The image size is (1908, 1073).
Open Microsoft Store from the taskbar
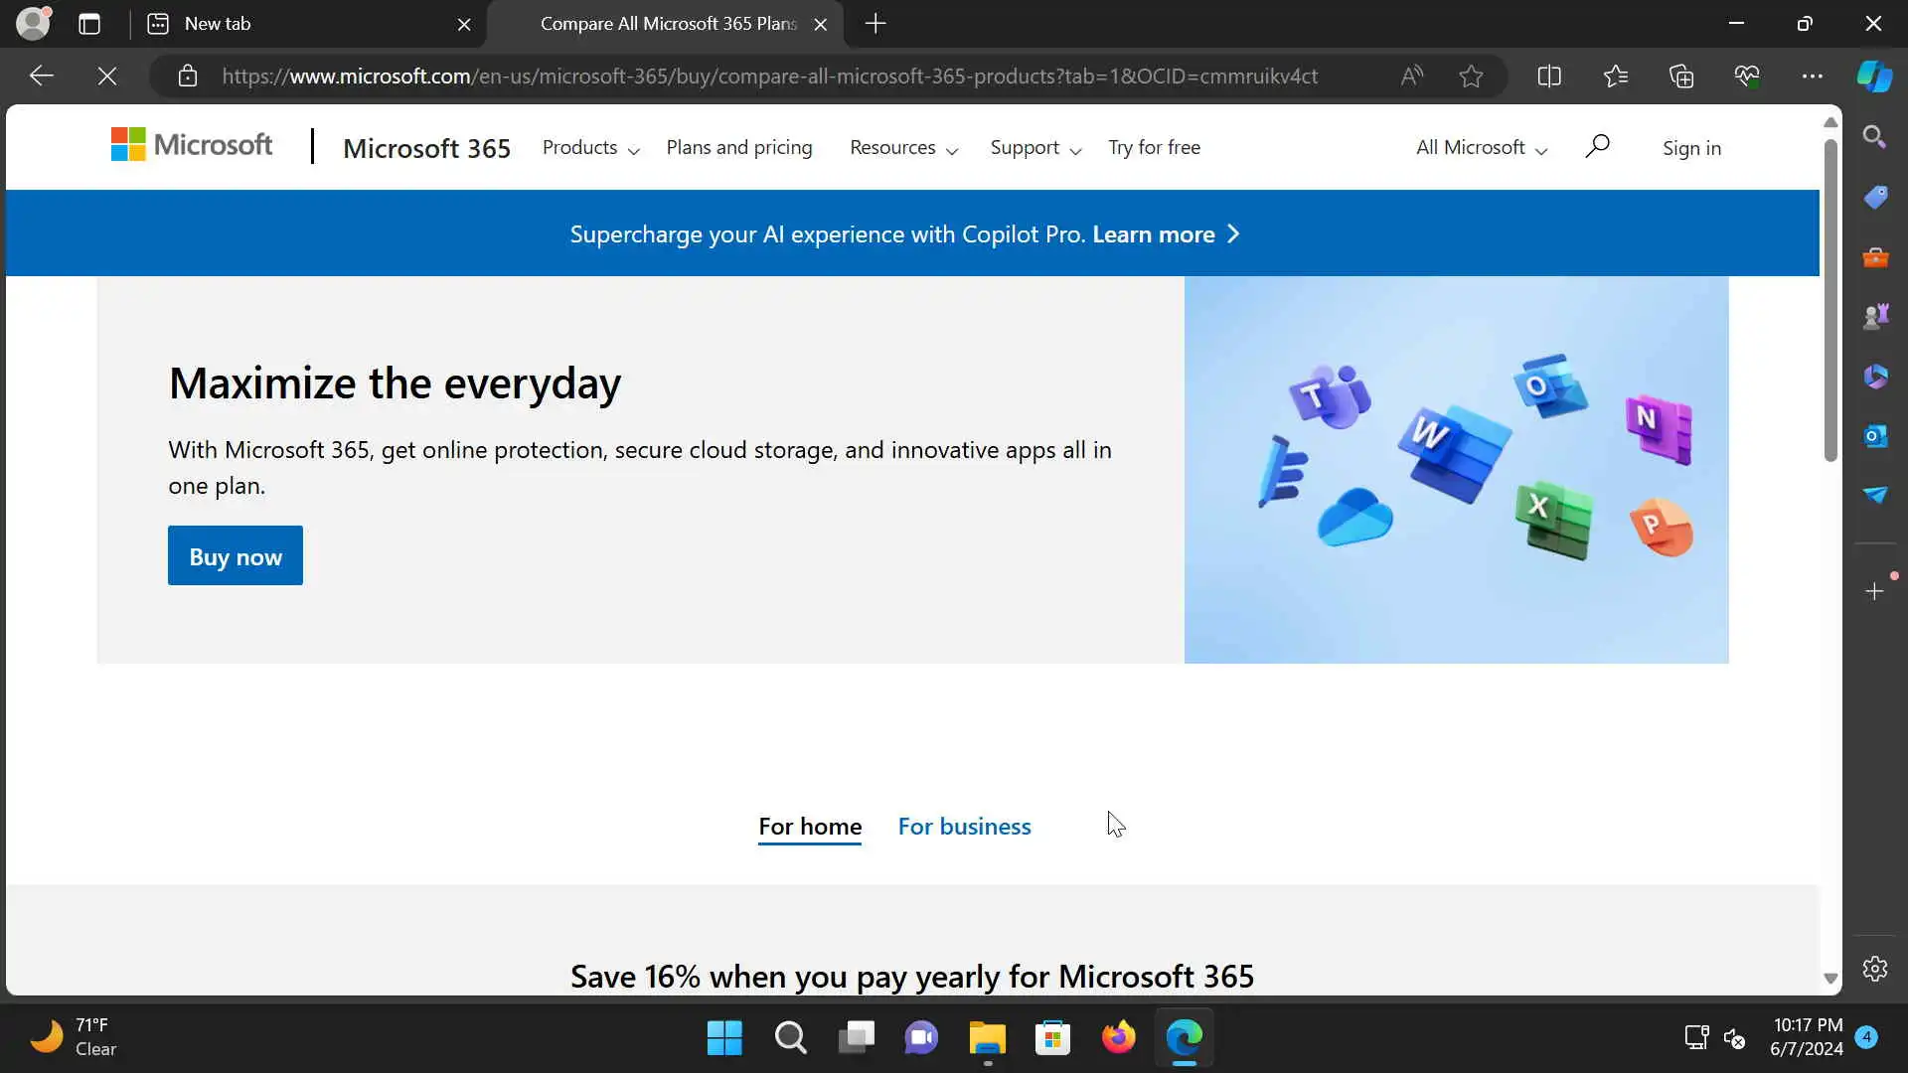click(1052, 1038)
